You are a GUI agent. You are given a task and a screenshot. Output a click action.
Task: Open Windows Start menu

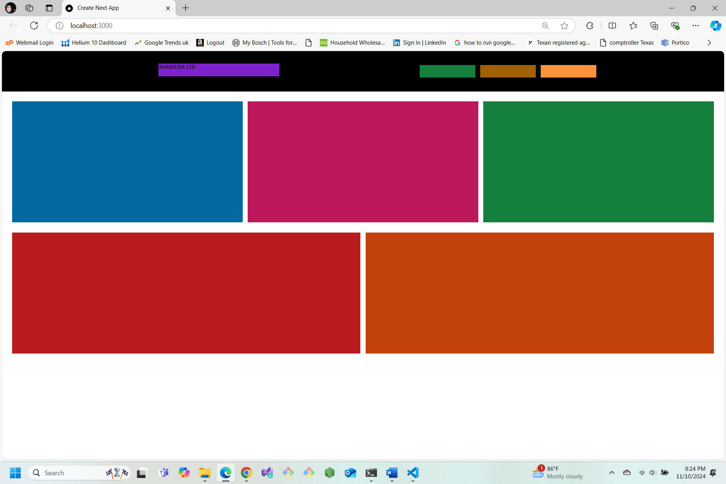click(15, 473)
